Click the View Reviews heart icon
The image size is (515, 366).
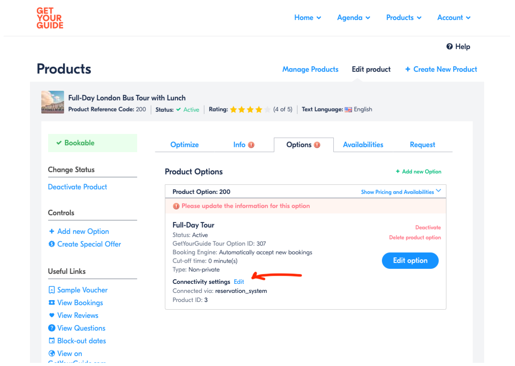click(52, 316)
